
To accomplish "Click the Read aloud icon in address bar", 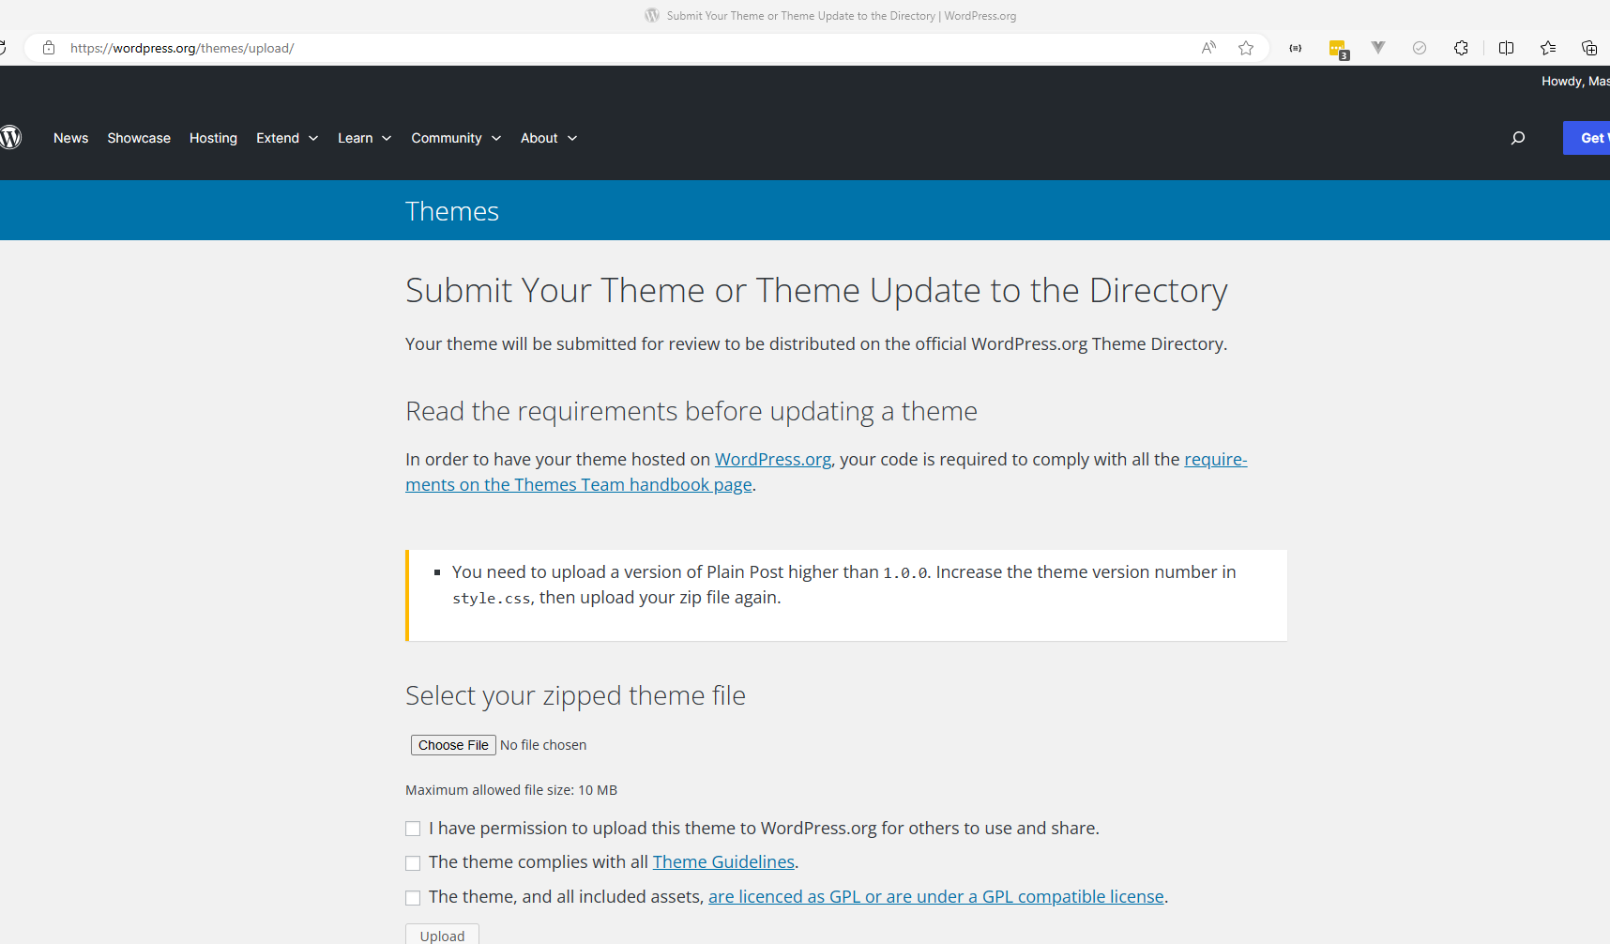I will point(1208,48).
